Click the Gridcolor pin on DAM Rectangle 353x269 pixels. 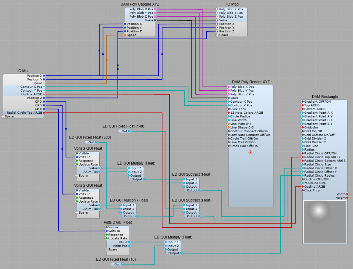(x=303, y=127)
